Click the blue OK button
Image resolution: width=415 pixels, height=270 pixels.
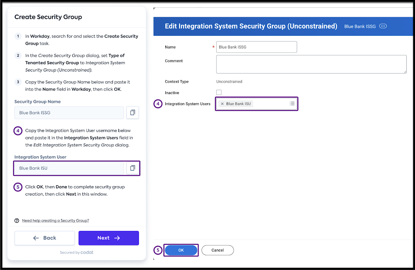pos(181,250)
